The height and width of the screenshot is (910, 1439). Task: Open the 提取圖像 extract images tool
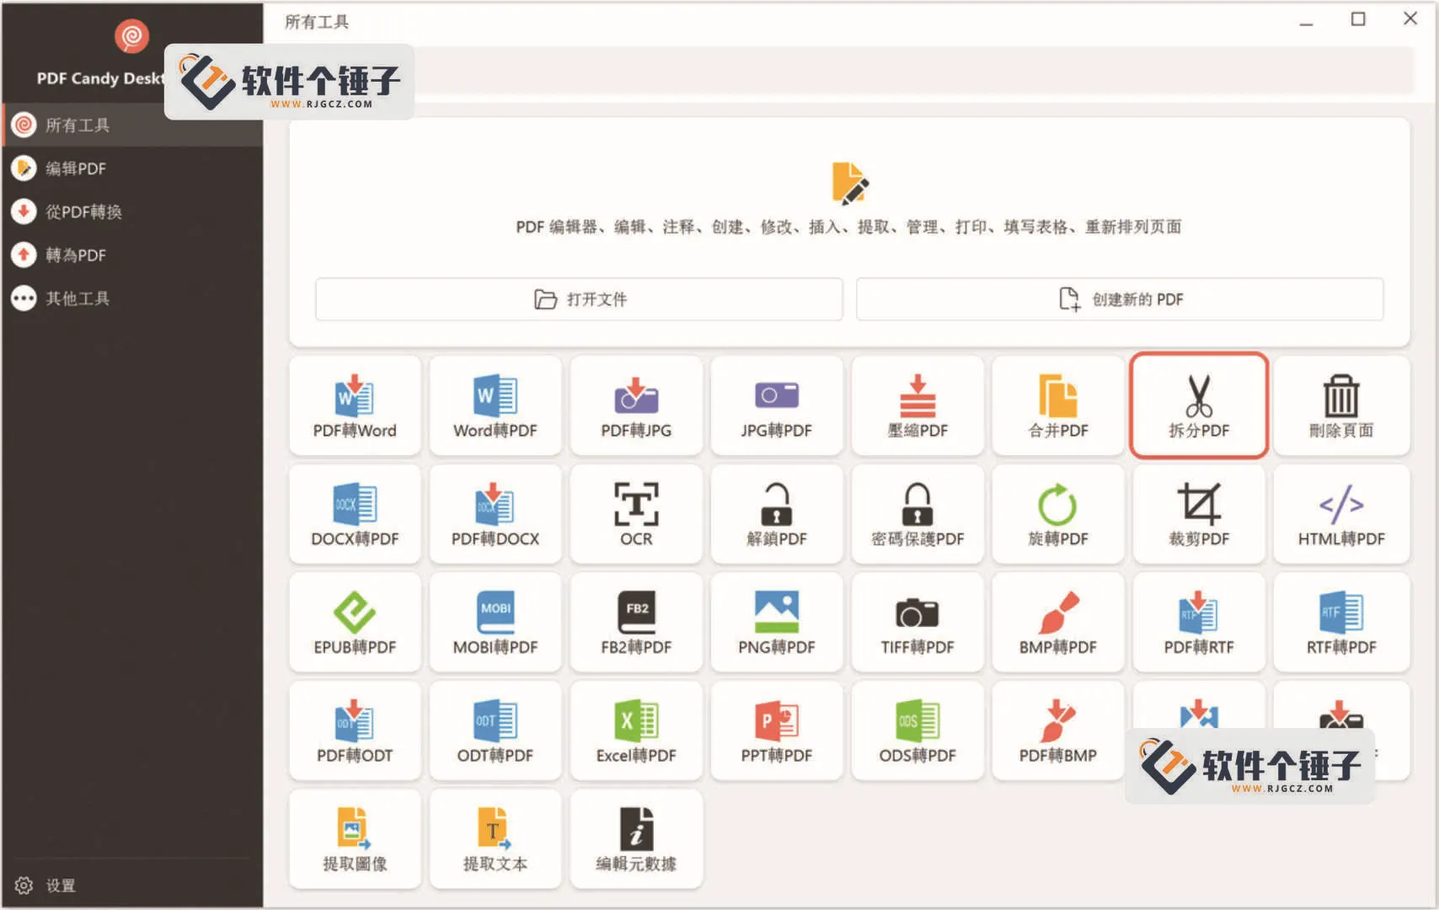pos(355,839)
